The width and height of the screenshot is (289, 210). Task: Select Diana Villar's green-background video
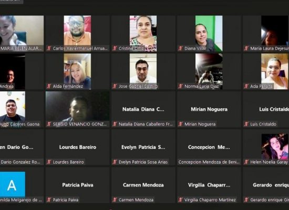[209, 34]
